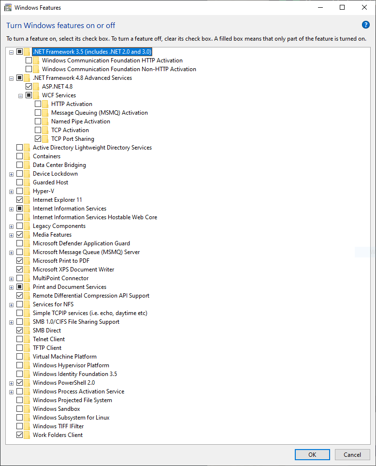Viewport: 376px width, 466px height.
Task: Expand Microsoft Message Queue (MSMQ) Server node
Action: 11,253
